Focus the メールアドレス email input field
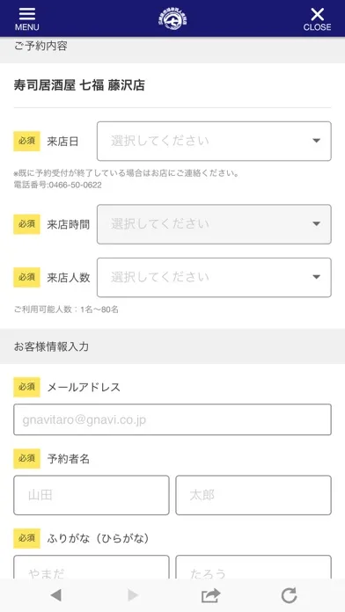The image size is (345, 612). pos(172,419)
